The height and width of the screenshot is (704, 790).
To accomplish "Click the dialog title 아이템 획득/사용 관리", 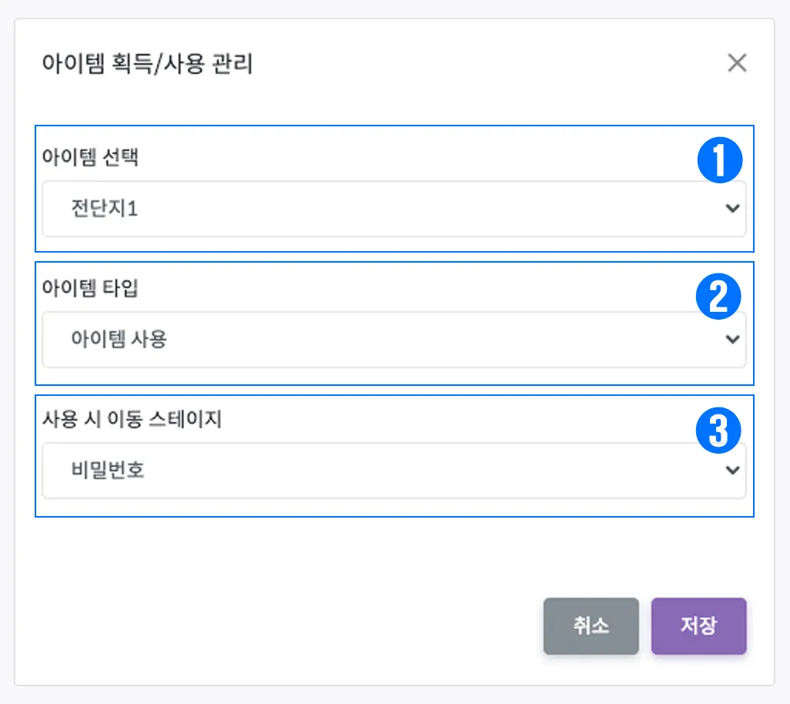I will (x=147, y=64).
